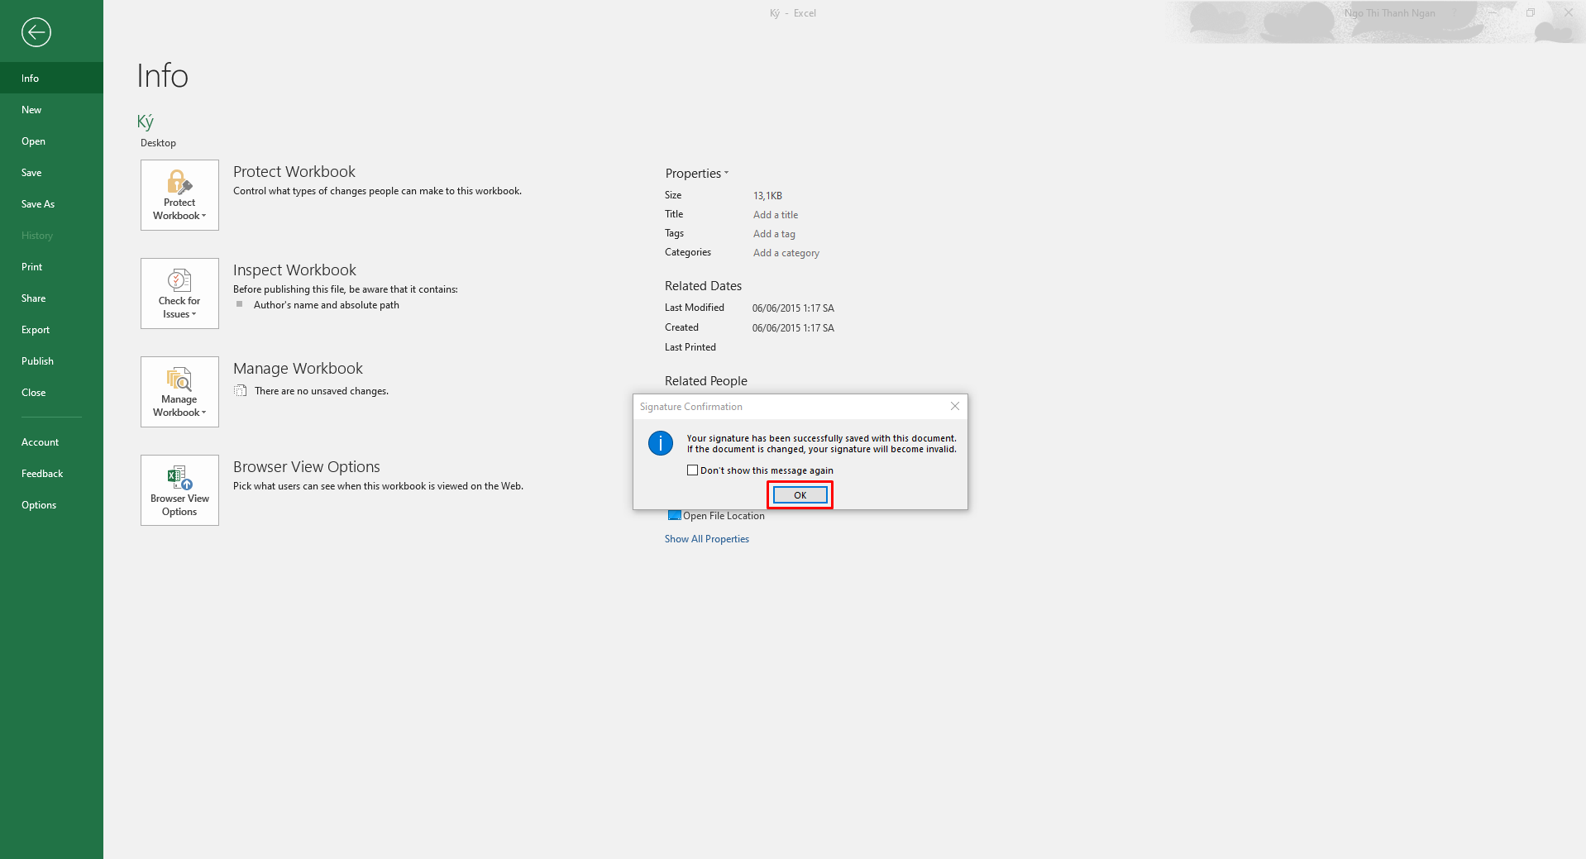Select Close in the sidebar
1586x859 pixels.
click(51, 392)
